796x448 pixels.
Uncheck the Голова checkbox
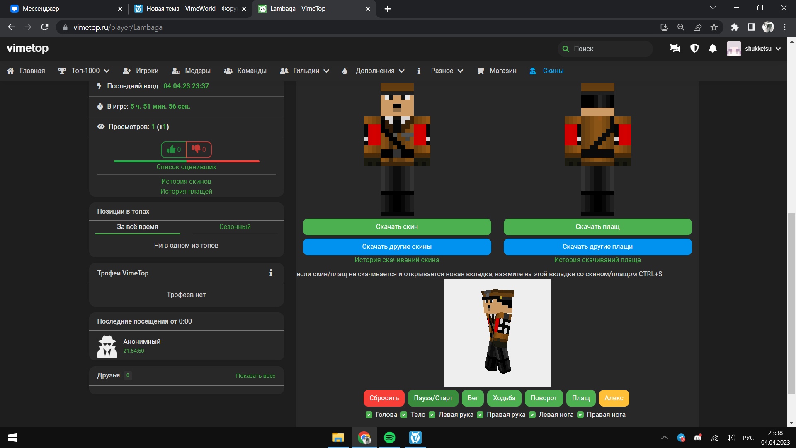pos(369,415)
